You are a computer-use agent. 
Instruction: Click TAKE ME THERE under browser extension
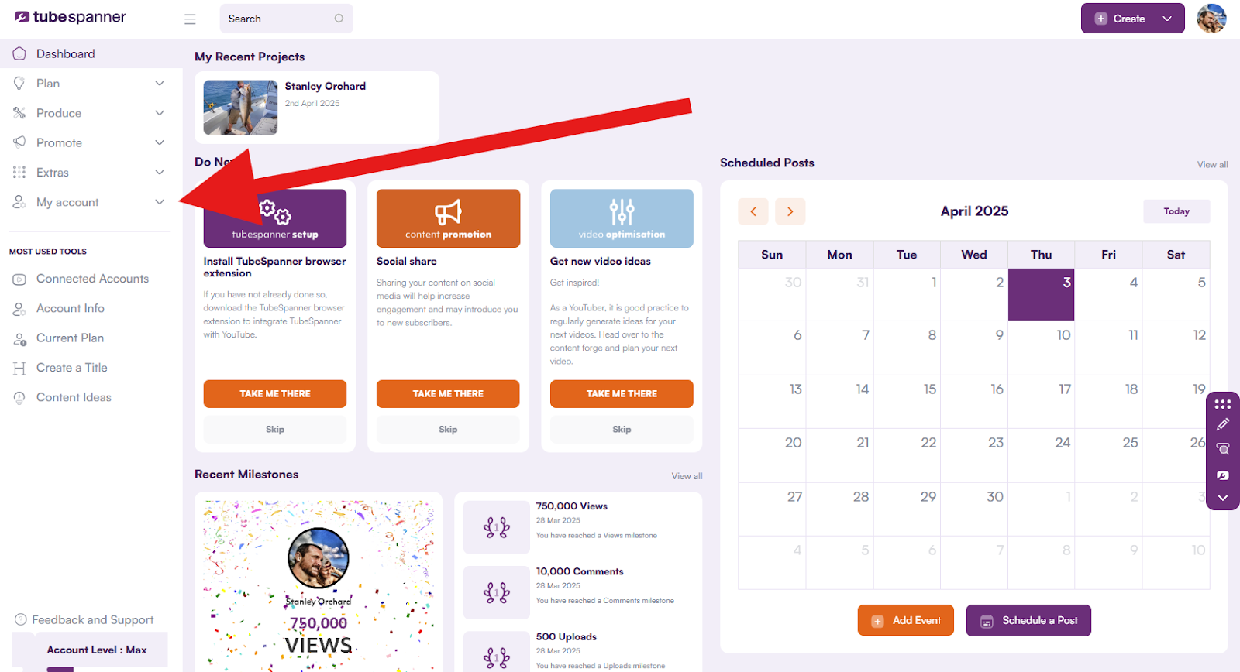[x=275, y=393]
